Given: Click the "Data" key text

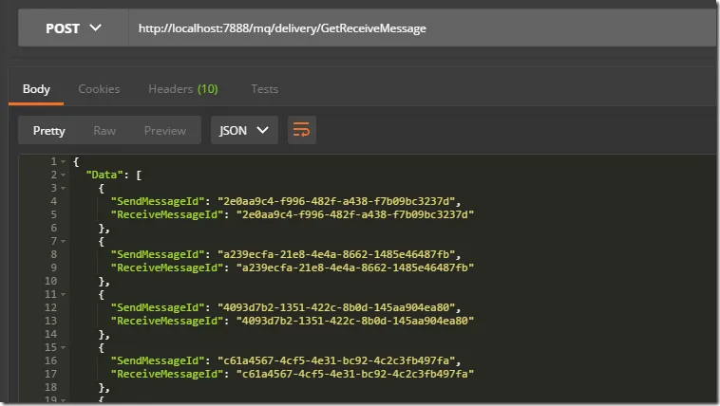Looking at the screenshot, I should point(104,175).
